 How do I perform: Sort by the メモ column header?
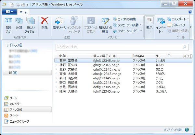coord(169,56)
